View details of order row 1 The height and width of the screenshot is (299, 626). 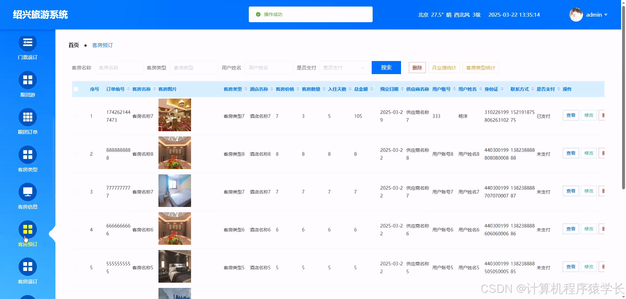click(571, 115)
